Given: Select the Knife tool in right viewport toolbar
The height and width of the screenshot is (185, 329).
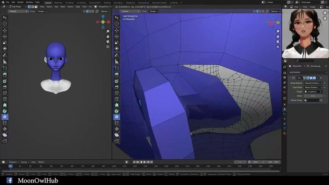Looking at the screenshot, I should (x=117, y=99).
